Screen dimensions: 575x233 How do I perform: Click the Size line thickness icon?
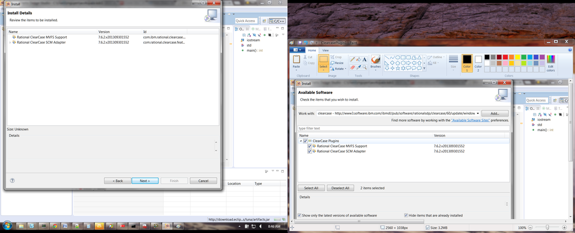point(453,59)
